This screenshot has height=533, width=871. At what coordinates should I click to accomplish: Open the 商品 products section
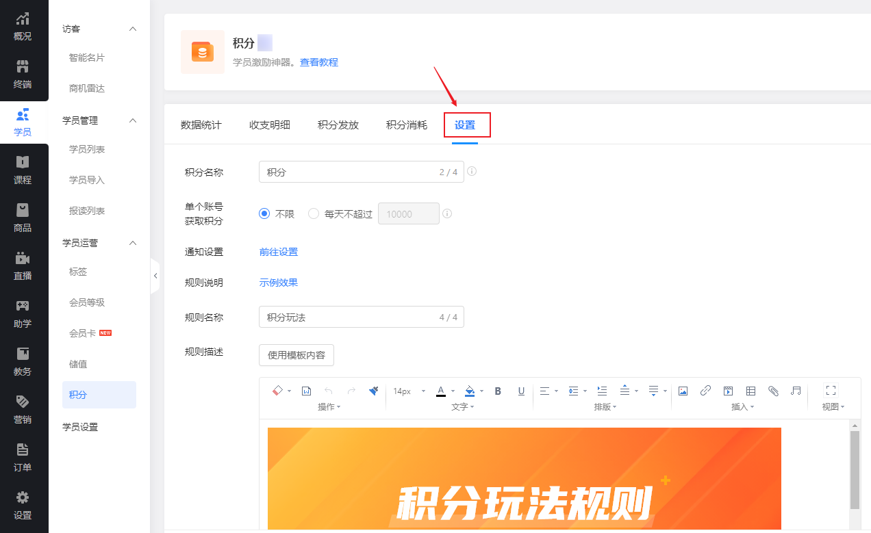click(23, 218)
